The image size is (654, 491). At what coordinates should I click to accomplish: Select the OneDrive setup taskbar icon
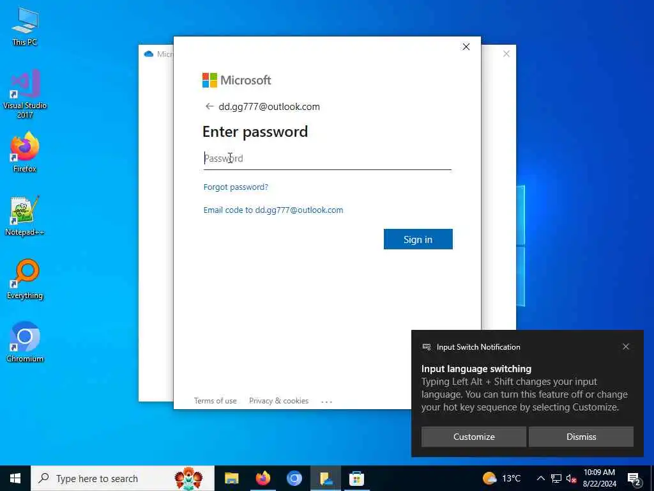325,478
